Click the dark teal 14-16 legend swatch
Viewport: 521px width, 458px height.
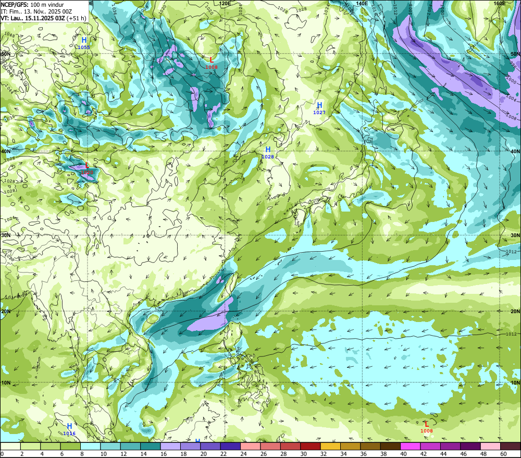tap(151, 447)
